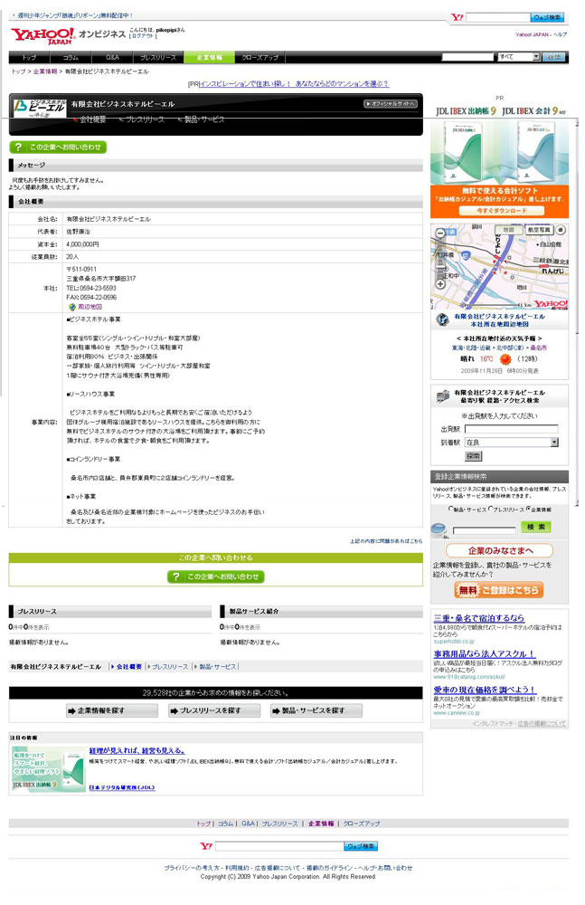Open the Q&A nav tab
This screenshot has width=585, height=905.
pos(112,57)
